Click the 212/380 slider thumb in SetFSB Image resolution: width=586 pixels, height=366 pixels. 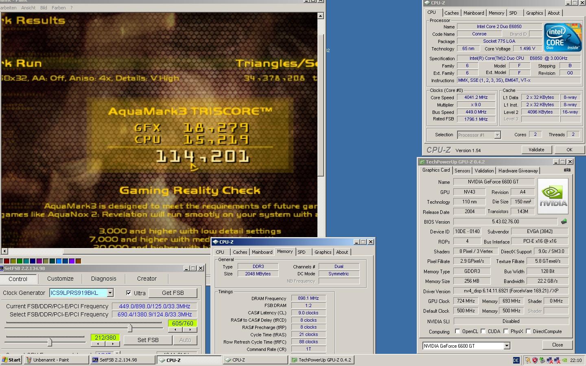coord(50,342)
